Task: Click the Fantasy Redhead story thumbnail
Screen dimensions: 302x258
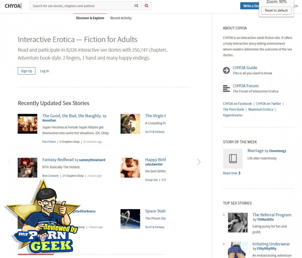Action: [x=27, y=168]
